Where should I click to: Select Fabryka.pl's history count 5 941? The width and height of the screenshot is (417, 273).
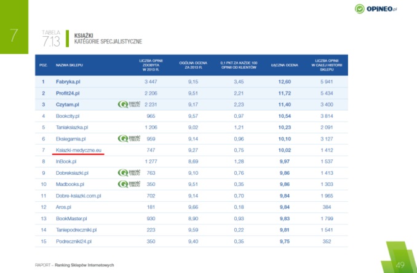point(327,82)
